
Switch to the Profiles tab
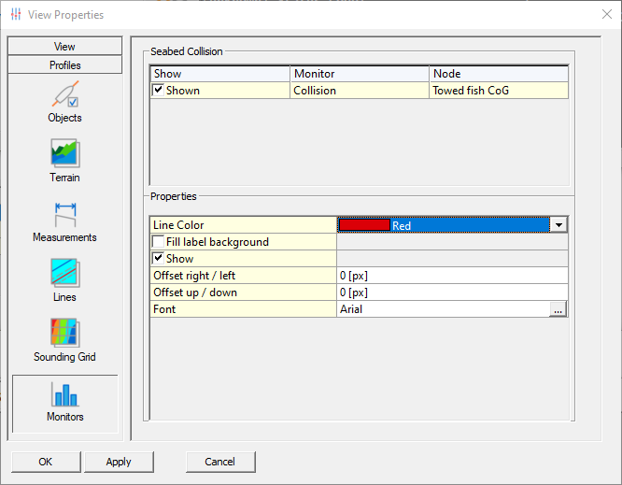(64, 65)
